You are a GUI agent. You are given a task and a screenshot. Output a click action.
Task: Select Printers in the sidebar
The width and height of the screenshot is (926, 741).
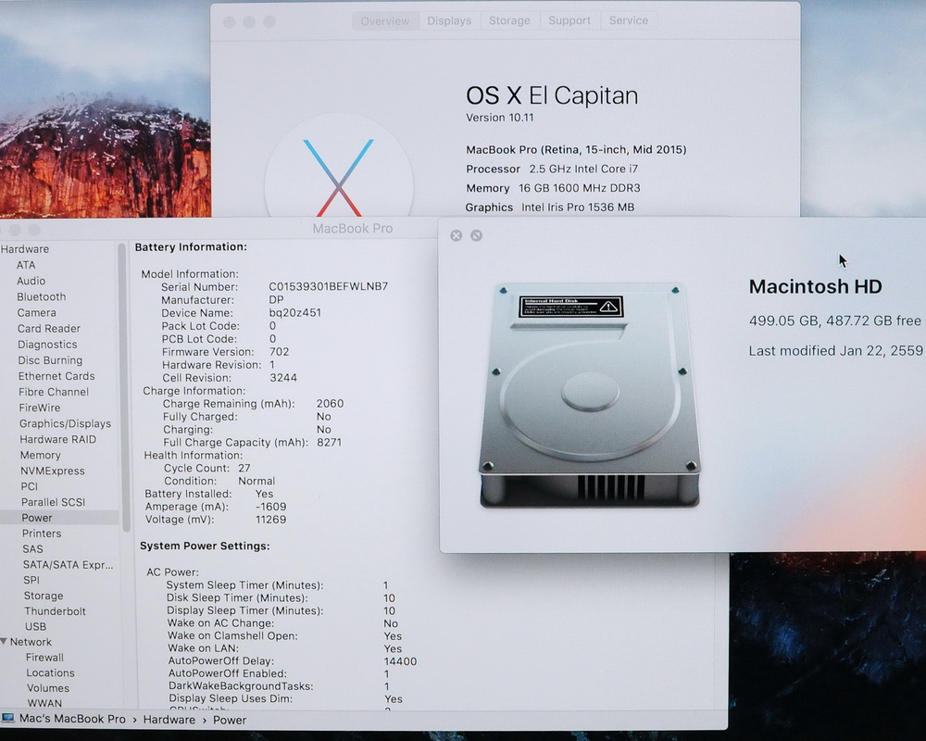pos(42,534)
